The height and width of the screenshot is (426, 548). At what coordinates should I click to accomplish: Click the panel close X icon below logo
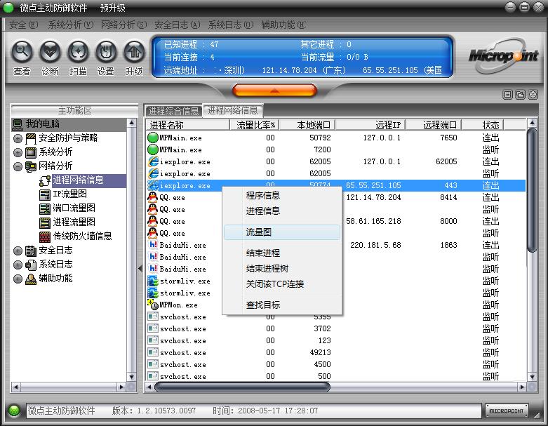click(x=533, y=94)
